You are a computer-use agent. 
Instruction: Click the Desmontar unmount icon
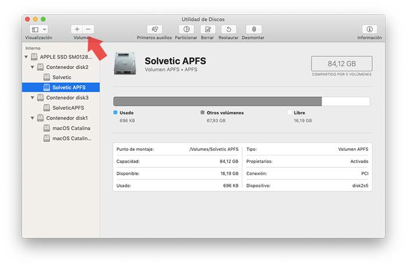(x=254, y=29)
